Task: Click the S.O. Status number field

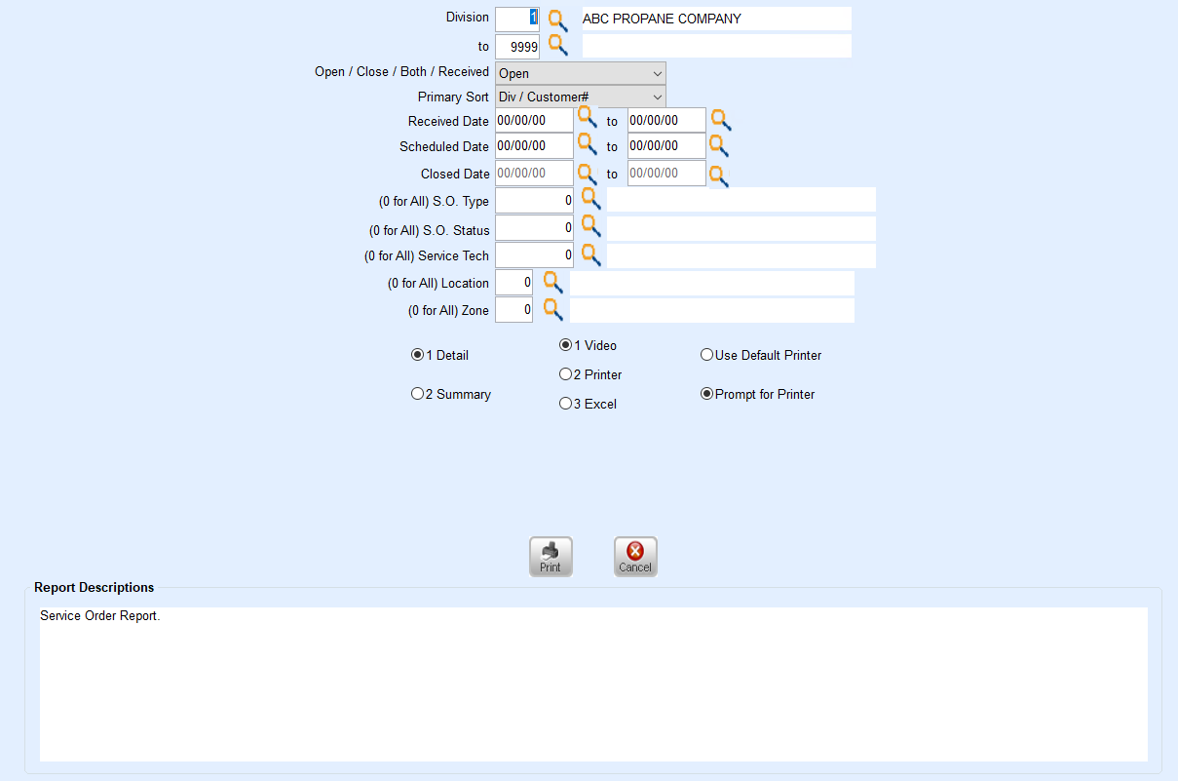Action: 534,228
